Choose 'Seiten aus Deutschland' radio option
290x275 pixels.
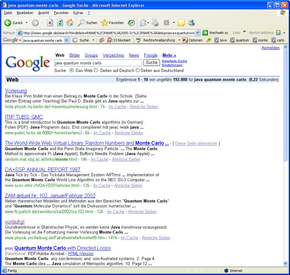click(138, 70)
